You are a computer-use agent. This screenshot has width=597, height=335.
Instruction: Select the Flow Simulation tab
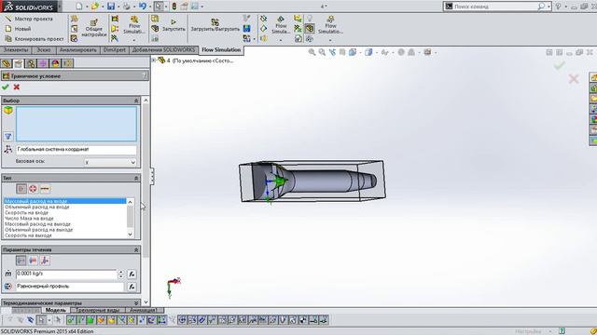pos(221,49)
